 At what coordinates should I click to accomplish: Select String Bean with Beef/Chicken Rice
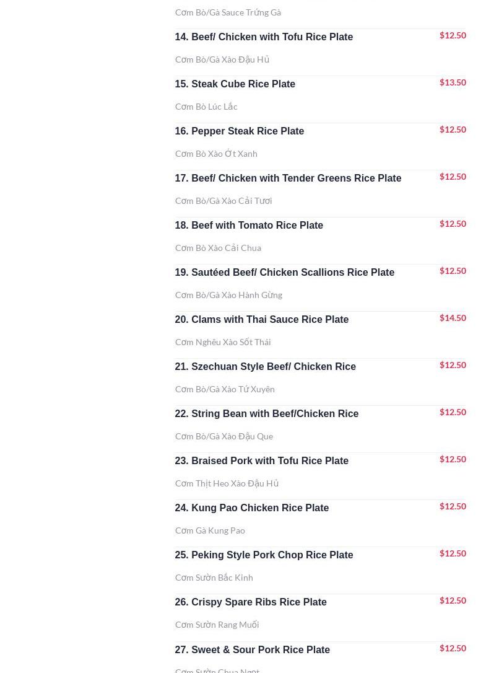pyautogui.click(x=266, y=414)
